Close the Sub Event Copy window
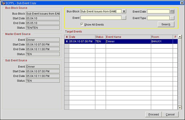Image resolution: width=185 pixels, height=120 pixels. (181, 2)
